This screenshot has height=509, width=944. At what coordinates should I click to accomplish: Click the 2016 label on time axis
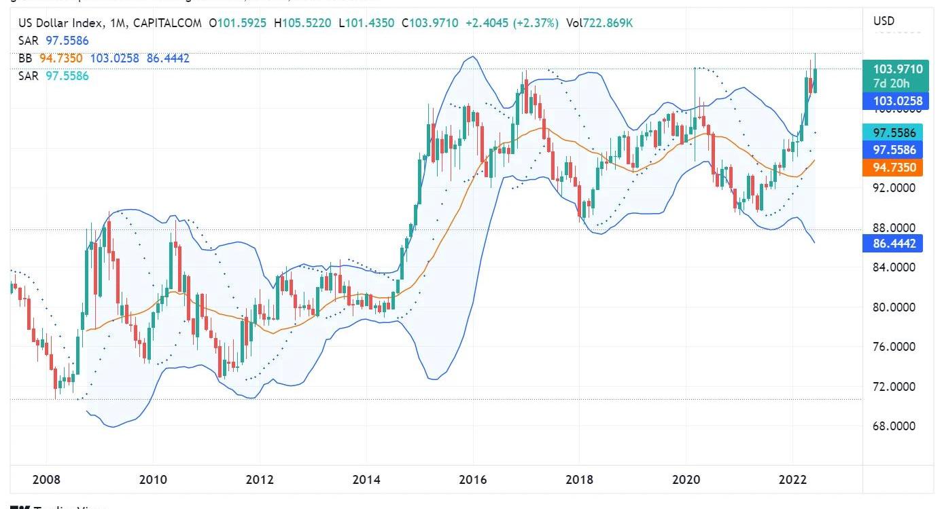pyautogui.click(x=473, y=480)
